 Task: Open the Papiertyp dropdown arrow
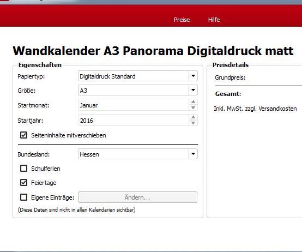[193, 76]
